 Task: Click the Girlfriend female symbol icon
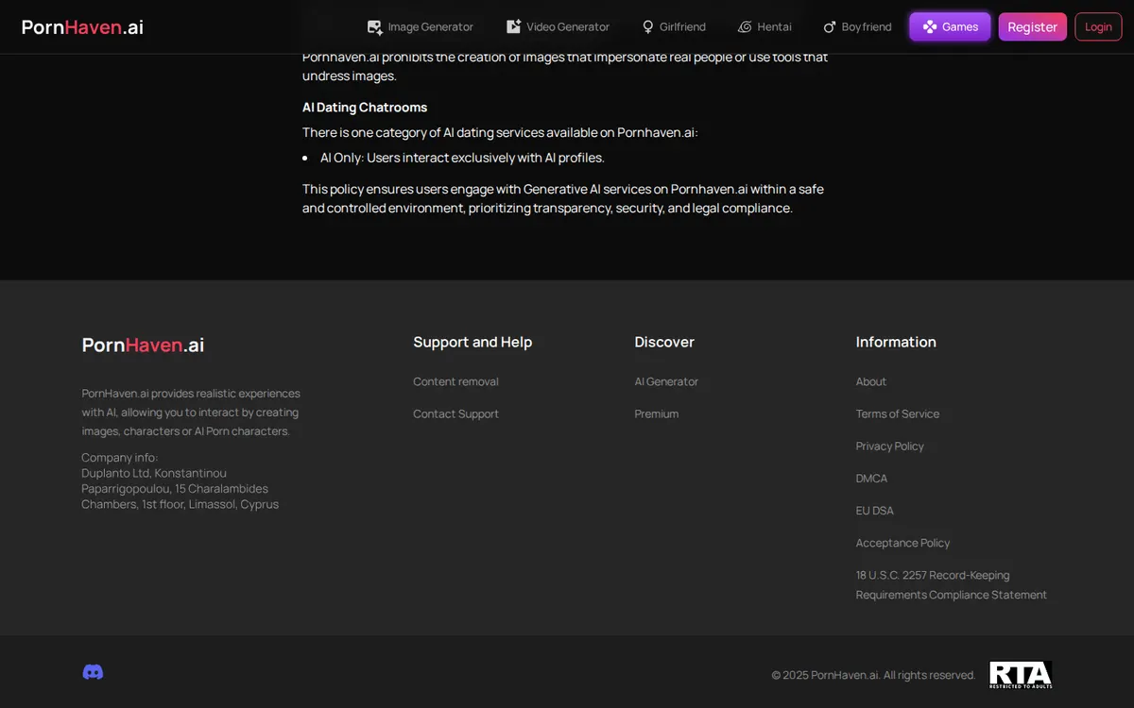[x=647, y=27]
